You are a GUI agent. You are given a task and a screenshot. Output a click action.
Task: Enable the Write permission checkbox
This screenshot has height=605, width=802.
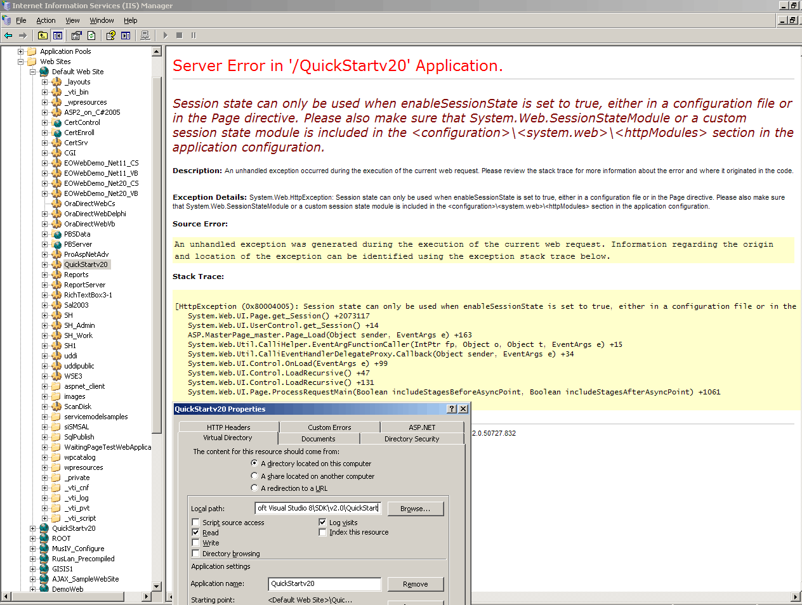point(195,543)
